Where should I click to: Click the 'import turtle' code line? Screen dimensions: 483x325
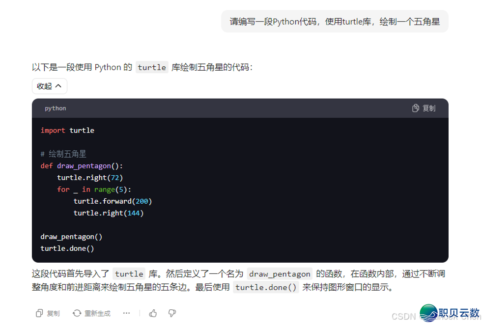(67, 131)
